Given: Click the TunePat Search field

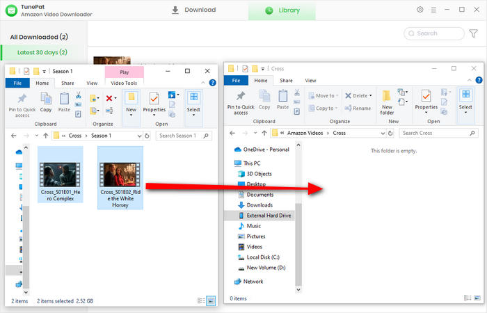Looking at the screenshot, I should (x=434, y=33).
